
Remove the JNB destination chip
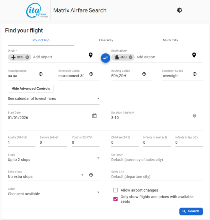[x=131, y=57]
